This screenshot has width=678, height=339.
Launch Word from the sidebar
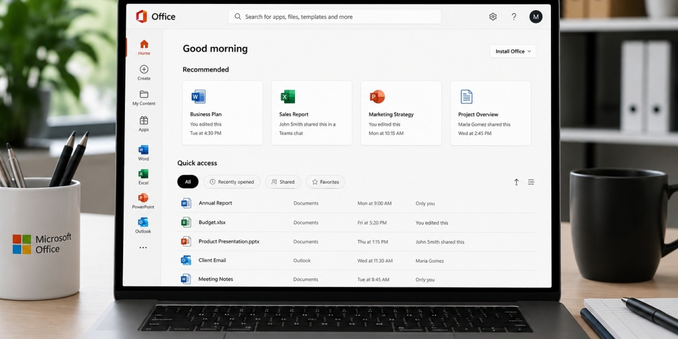[x=144, y=153]
